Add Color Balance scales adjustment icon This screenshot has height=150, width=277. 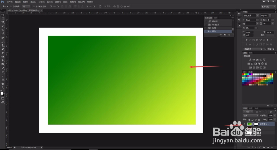[x=252, y=64]
